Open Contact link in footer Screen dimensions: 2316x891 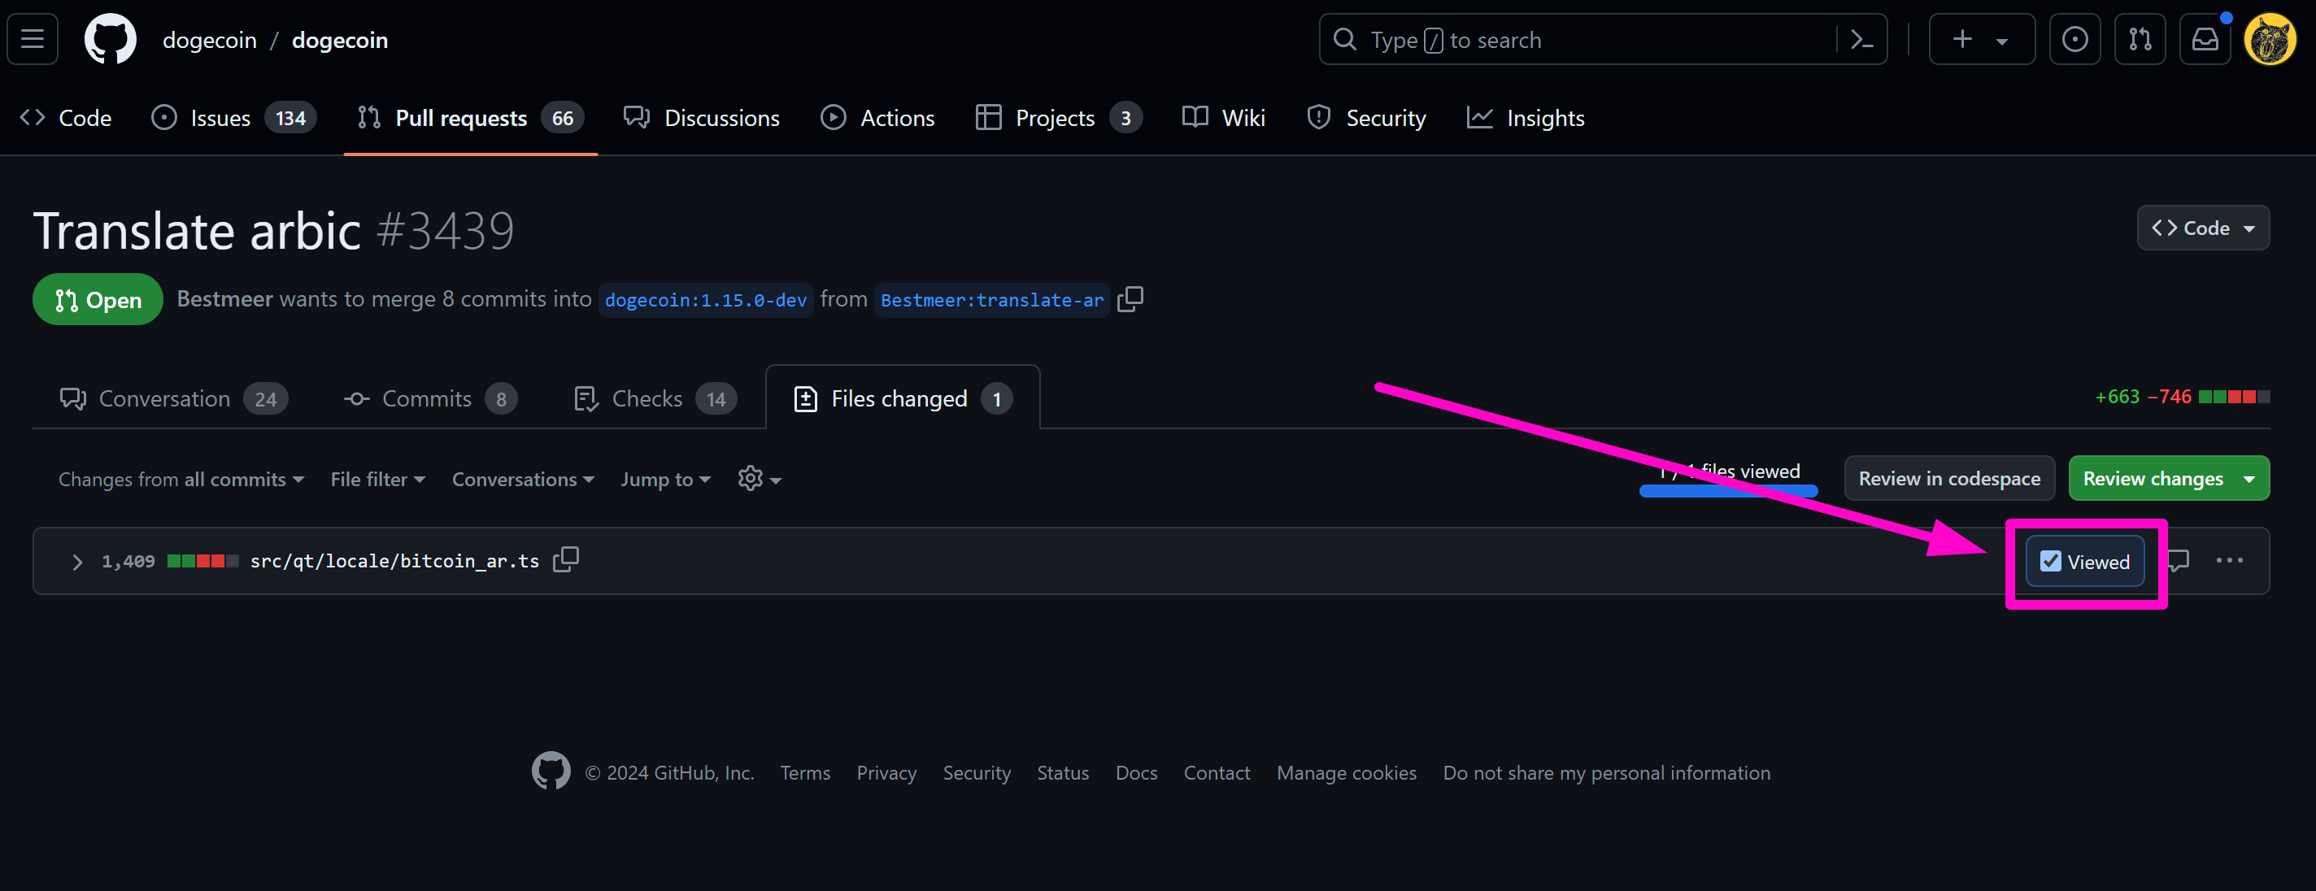tap(1217, 772)
